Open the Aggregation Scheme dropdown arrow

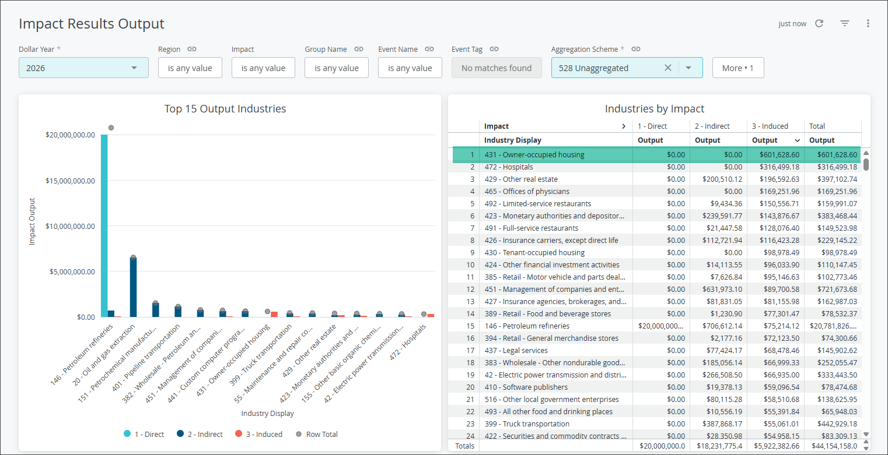click(688, 68)
